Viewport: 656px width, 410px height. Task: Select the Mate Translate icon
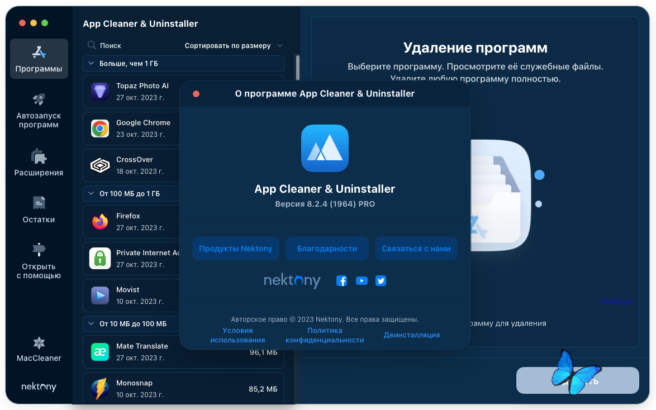100,351
